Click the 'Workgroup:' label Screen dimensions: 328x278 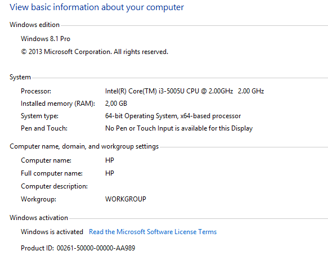(38, 199)
